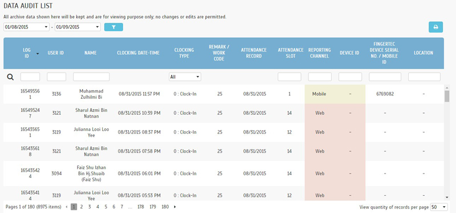Click Pages 1 of 180 (8975 items) text
This screenshot has height=213, width=456.
click(x=34, y=207)
